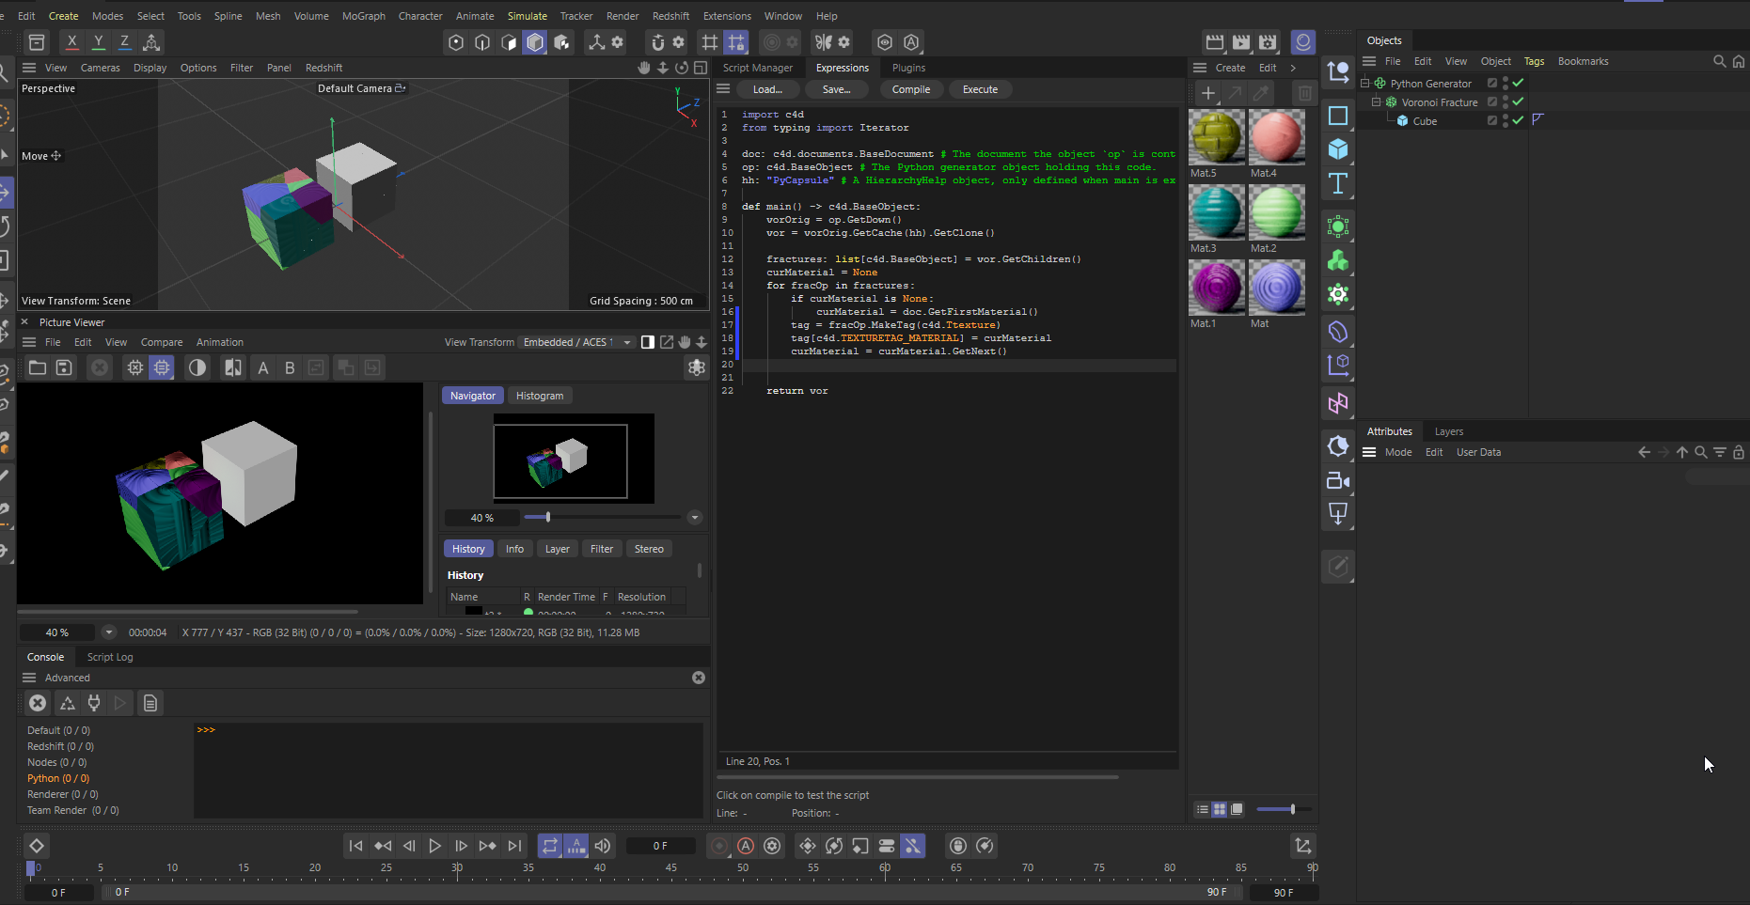Select Mat.1 magenta material thumbnail

(x=1217, y=288)
